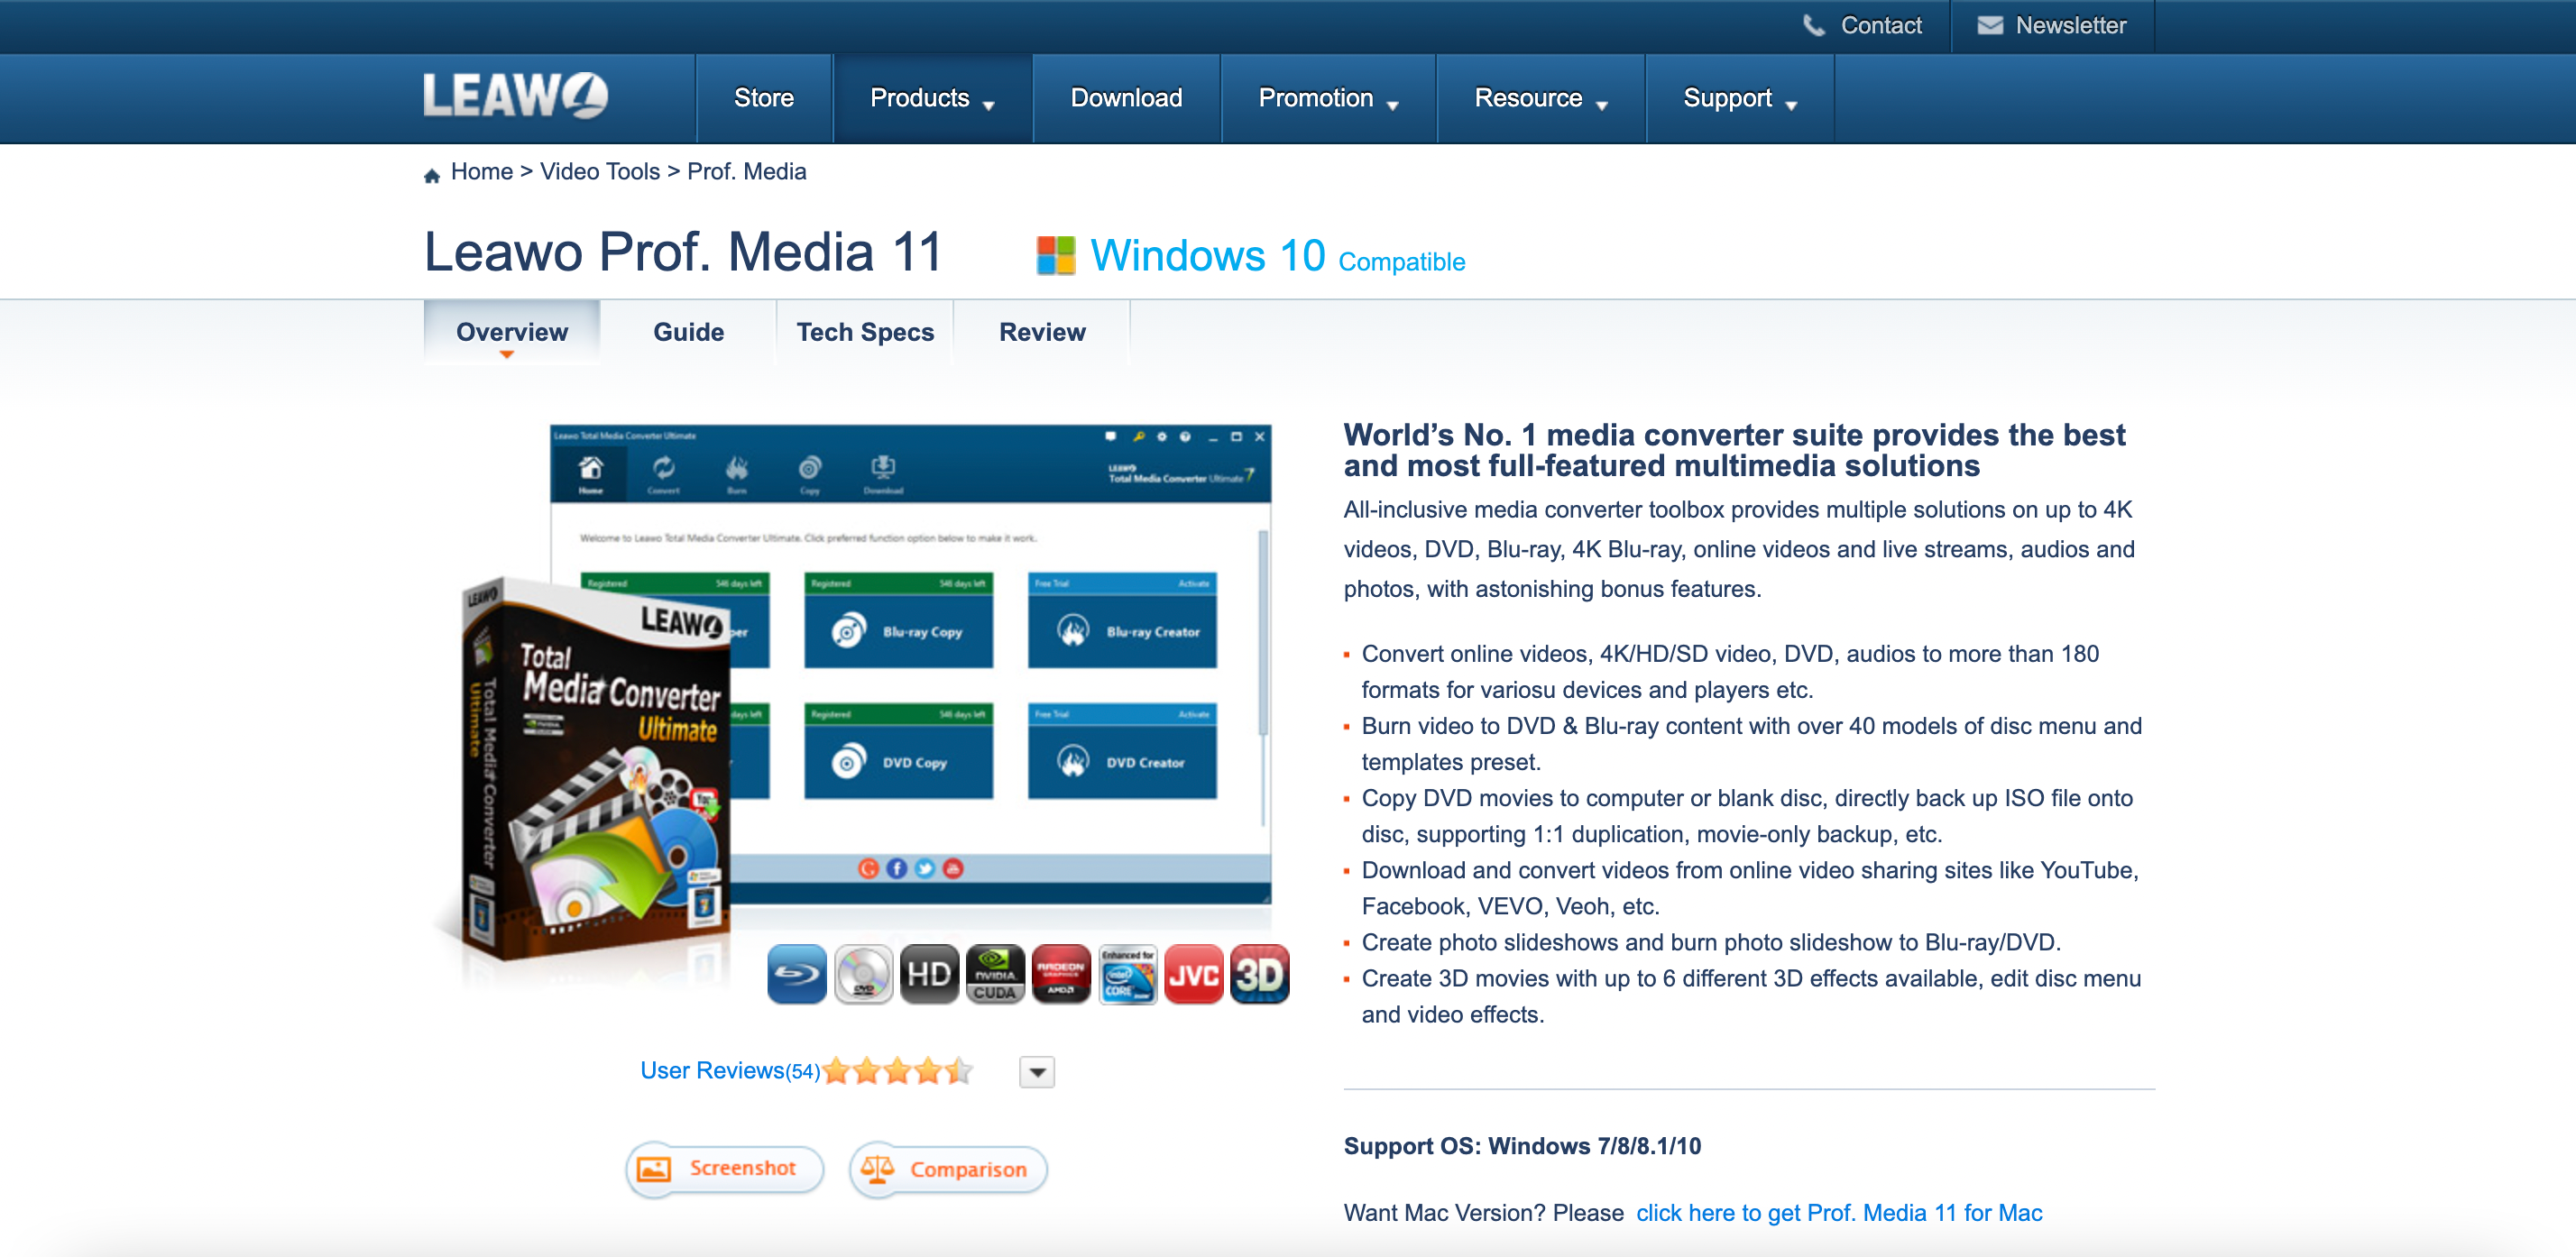Go to the Store page
The image size is (2576, 1257).
click(764, 98)
